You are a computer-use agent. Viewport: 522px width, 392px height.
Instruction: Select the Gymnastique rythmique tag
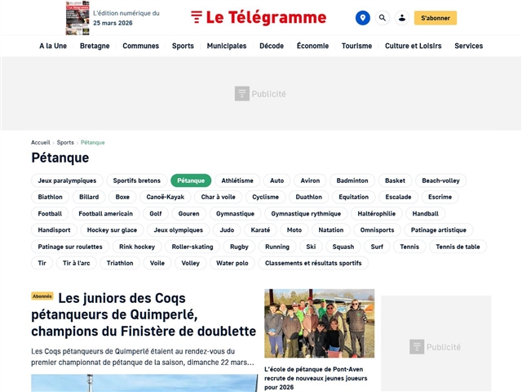306,214
